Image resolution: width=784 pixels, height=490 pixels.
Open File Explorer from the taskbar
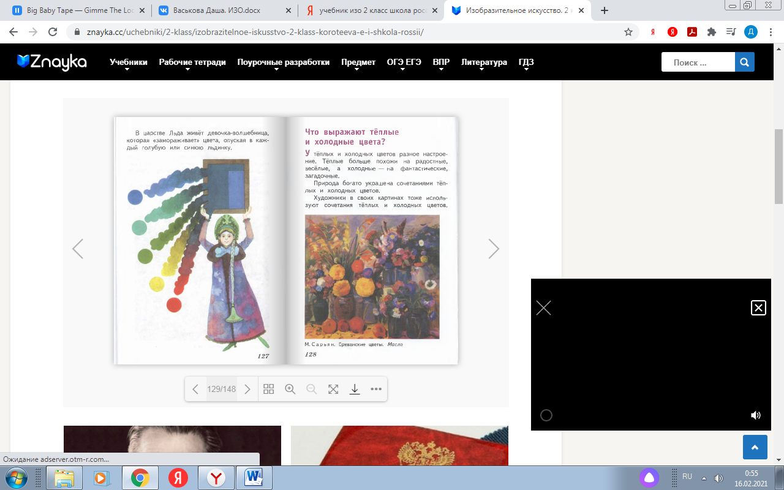[64, 478]
